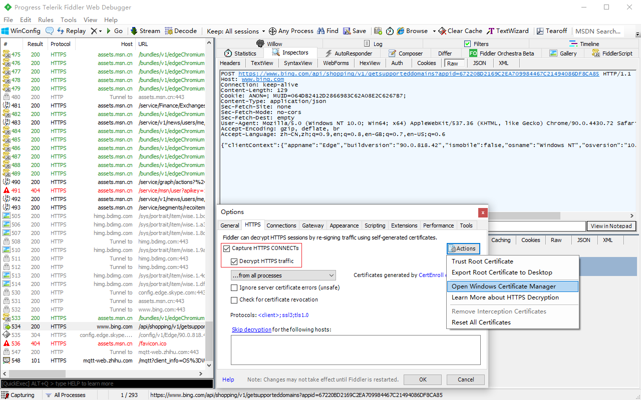Enable Ignore server certificate errors
This screenshot has width=641, height=400.
pos(234,288)
